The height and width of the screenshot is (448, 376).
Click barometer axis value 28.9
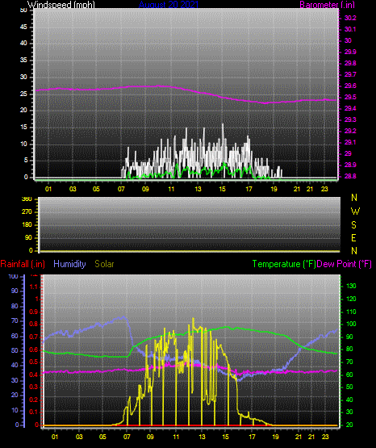350,165
